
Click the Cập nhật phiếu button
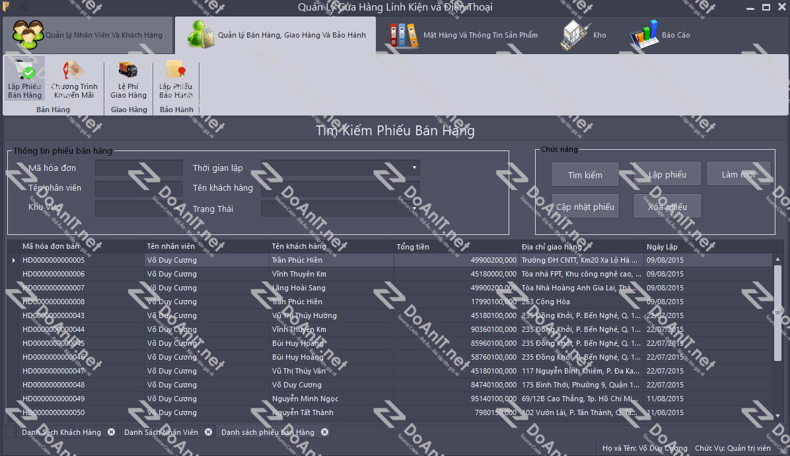tap(585, 207)
